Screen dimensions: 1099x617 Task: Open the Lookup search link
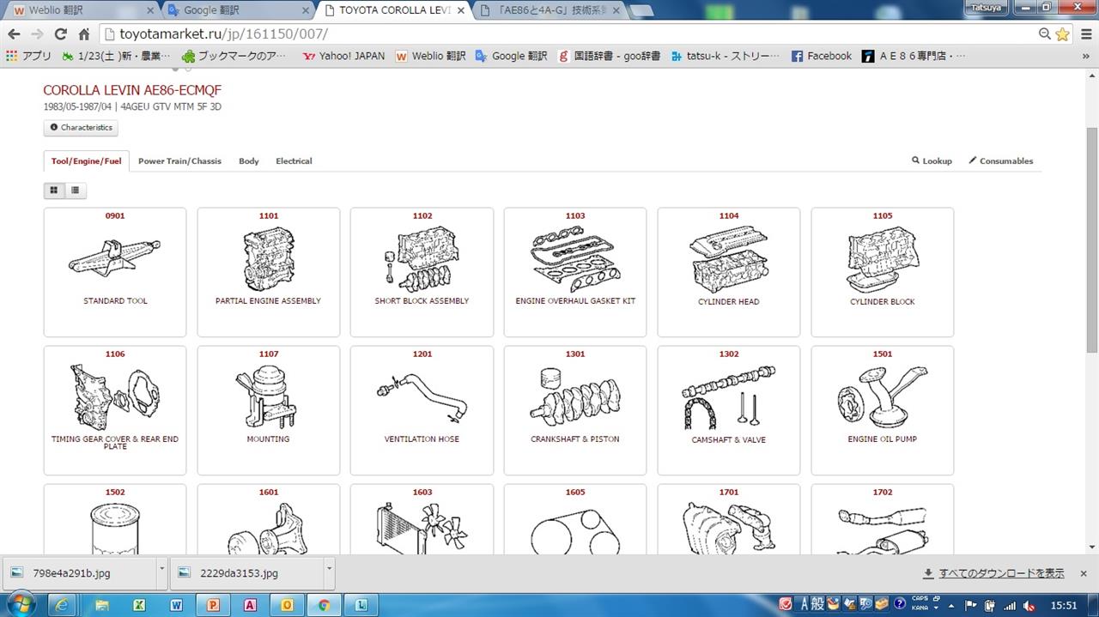932,161
